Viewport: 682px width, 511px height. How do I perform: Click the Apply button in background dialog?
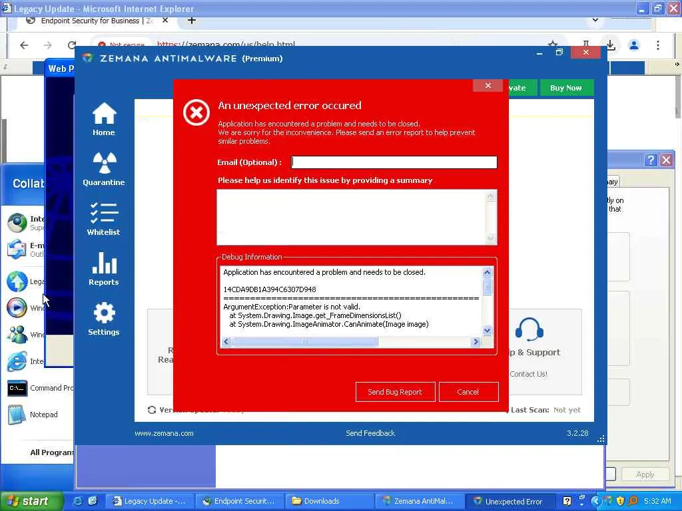click(645, 474)
